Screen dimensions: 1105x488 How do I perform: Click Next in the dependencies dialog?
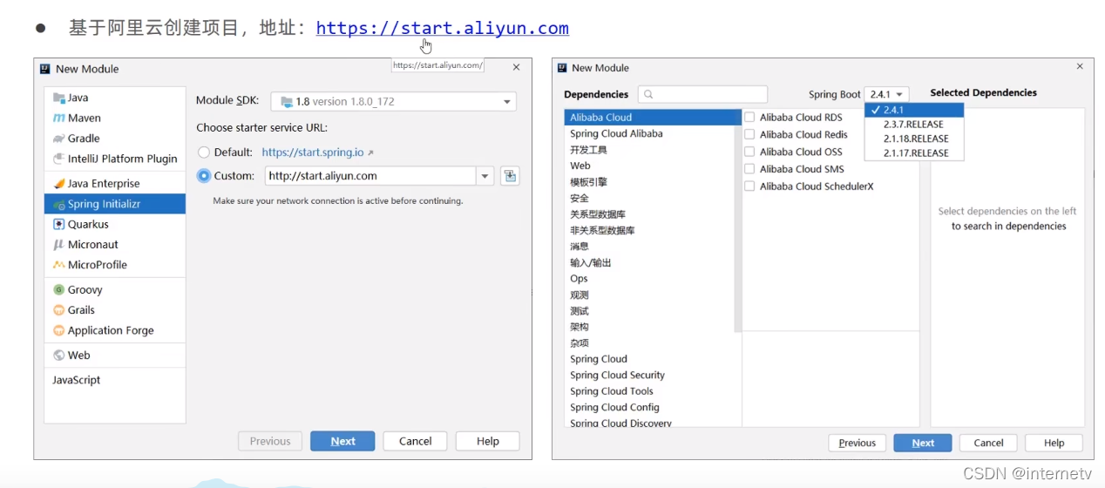923,443
